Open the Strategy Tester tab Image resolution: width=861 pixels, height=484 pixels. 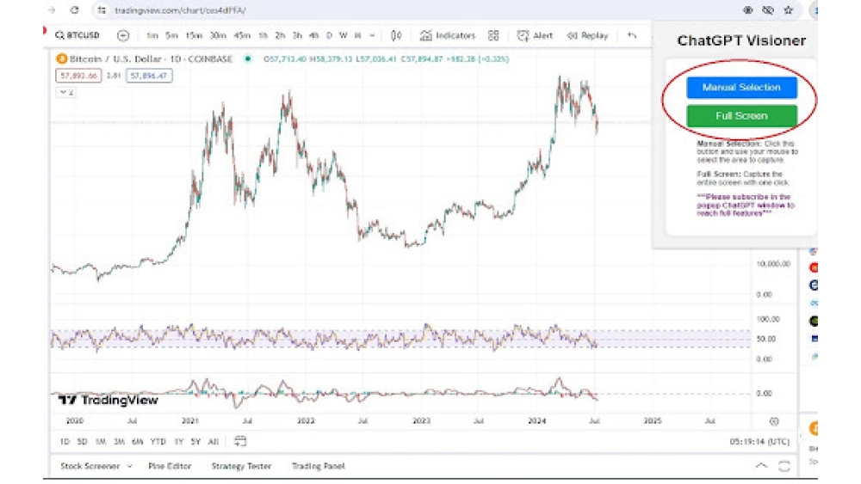(241, 466)
